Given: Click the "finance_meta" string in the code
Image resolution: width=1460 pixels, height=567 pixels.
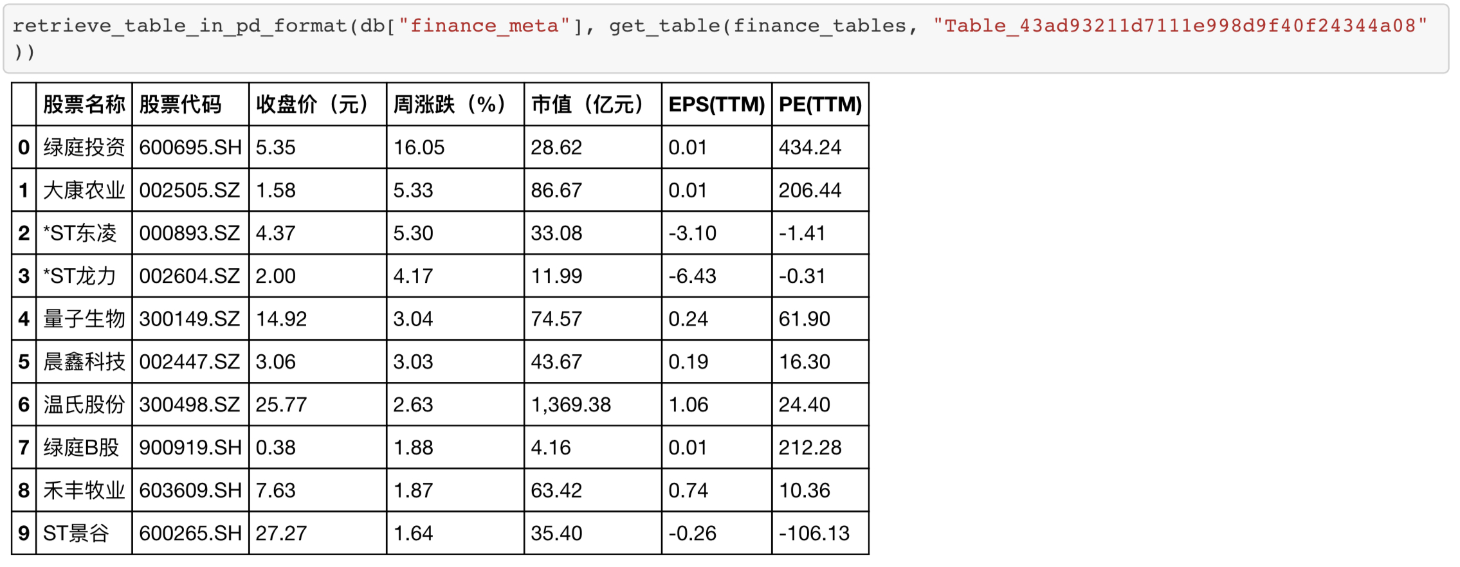Looking at the screenshot, I should [x=484, y=26].
